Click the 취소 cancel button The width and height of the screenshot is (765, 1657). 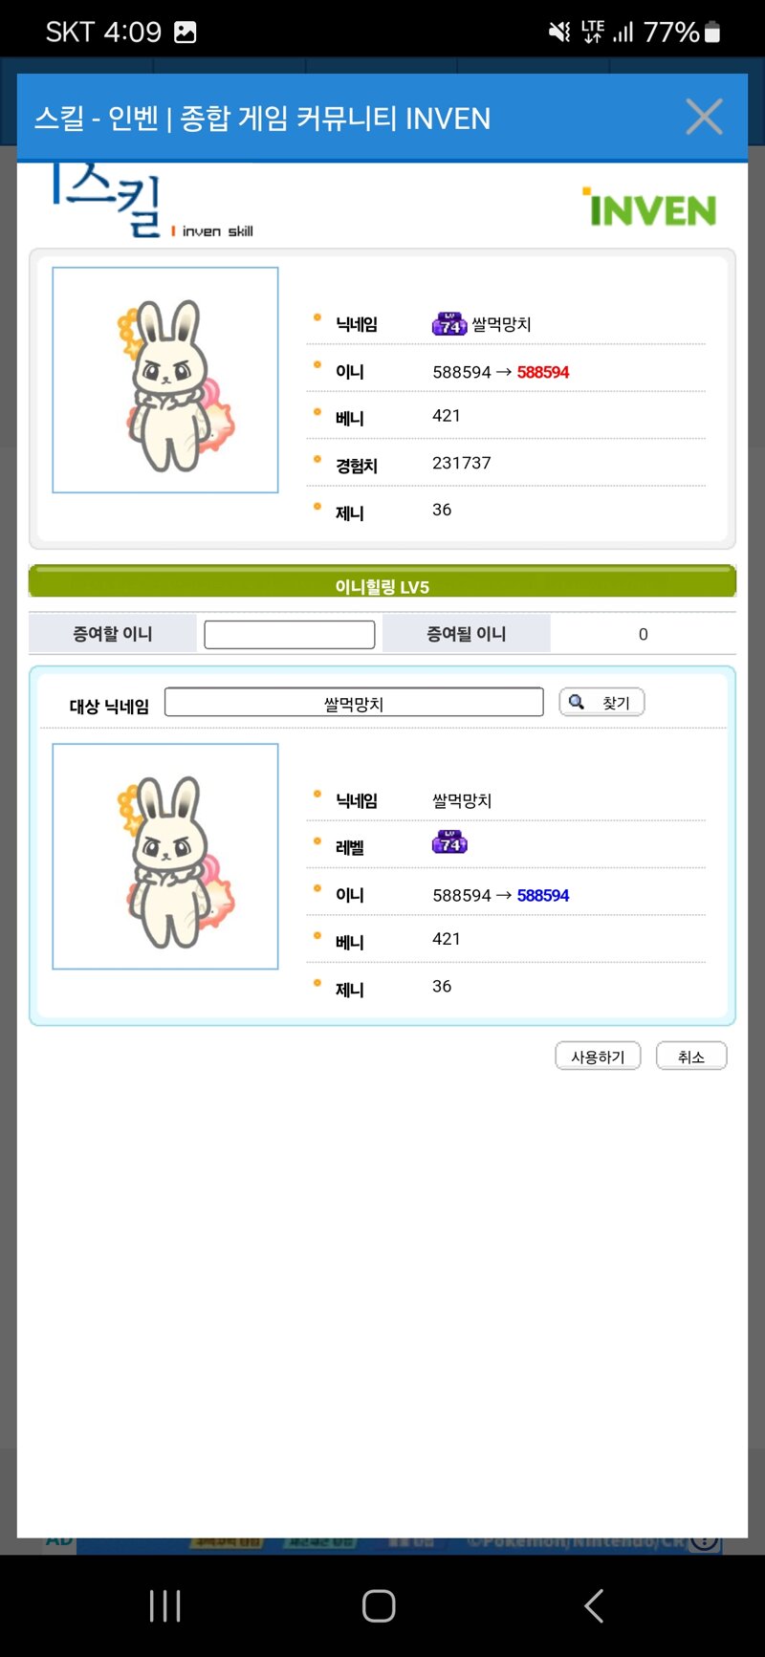[691, 1057]
